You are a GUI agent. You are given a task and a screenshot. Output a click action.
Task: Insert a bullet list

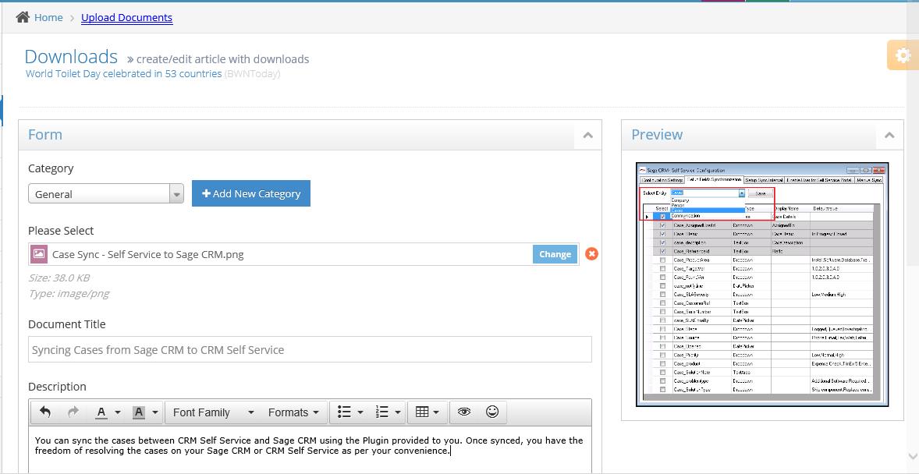point(344,412)
